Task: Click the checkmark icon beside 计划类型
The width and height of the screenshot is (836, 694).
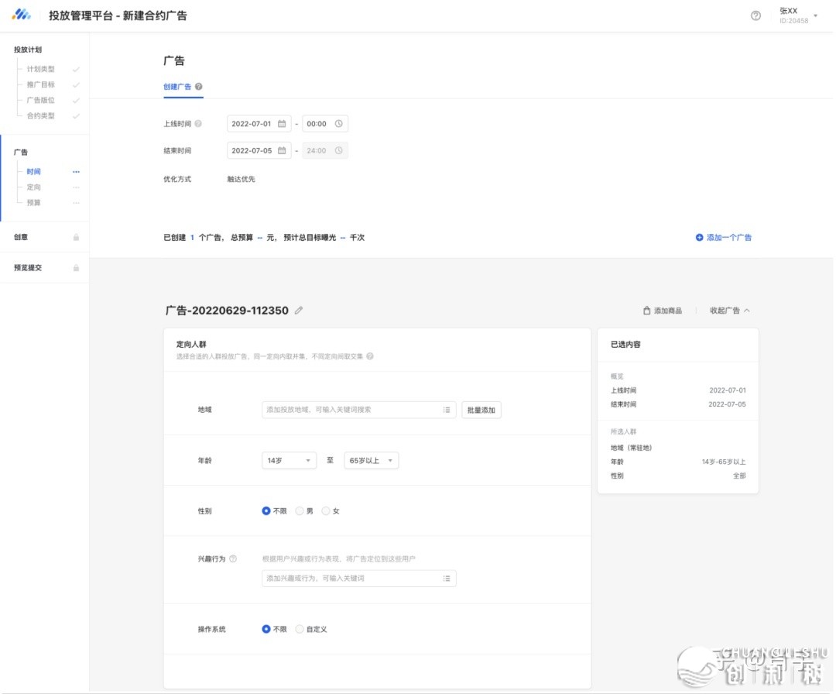Action: pos(76,70)
